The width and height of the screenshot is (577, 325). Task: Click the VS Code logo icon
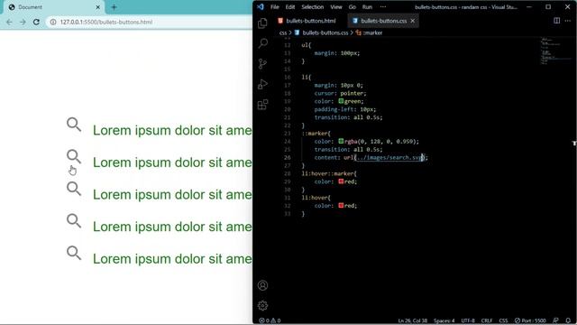pyautogui.click(x=261, y=6)
